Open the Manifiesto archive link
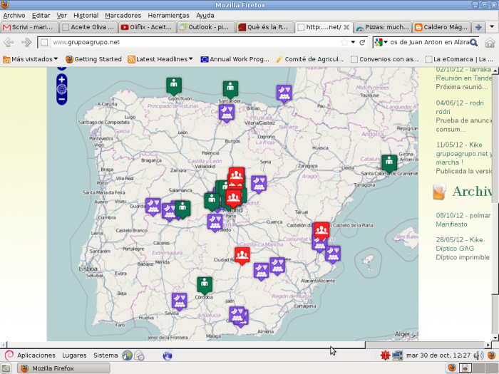 (x=451, y=224)
